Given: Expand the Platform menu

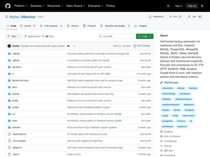Looking at the screenshot, I should coord(21,6).
